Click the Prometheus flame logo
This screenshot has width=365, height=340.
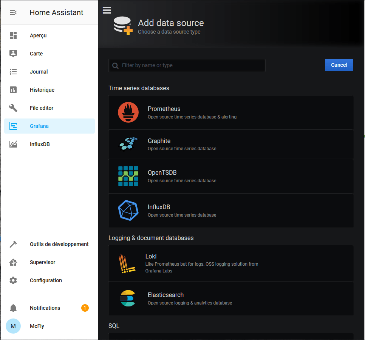click(128, 112)
